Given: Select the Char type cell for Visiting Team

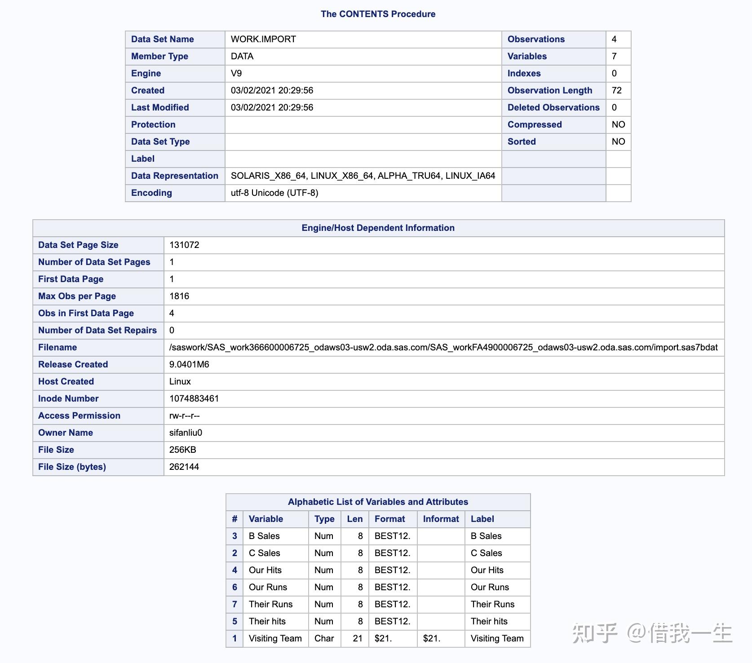Looking at the screenshot, I should tap(324, 638).
